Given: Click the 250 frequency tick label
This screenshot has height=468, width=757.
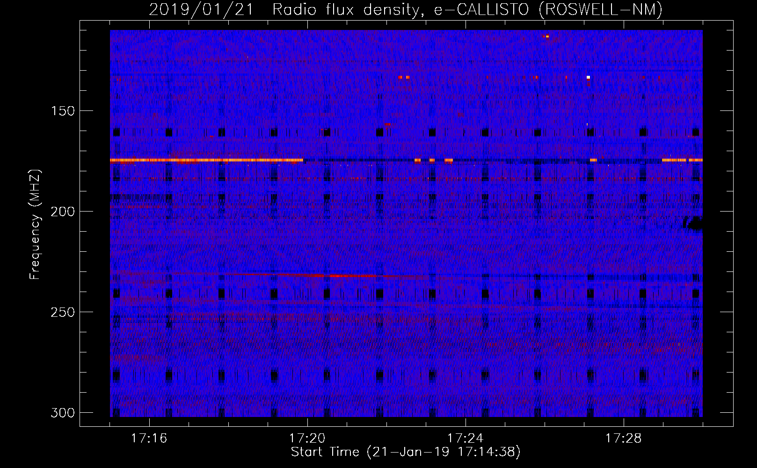Looking at the screenshot, I should 63,312.
